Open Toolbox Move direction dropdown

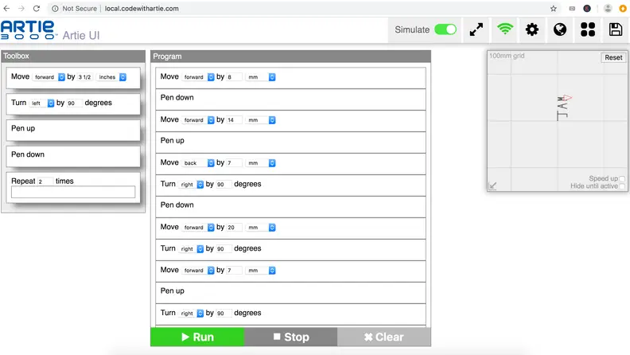[49, 77]
